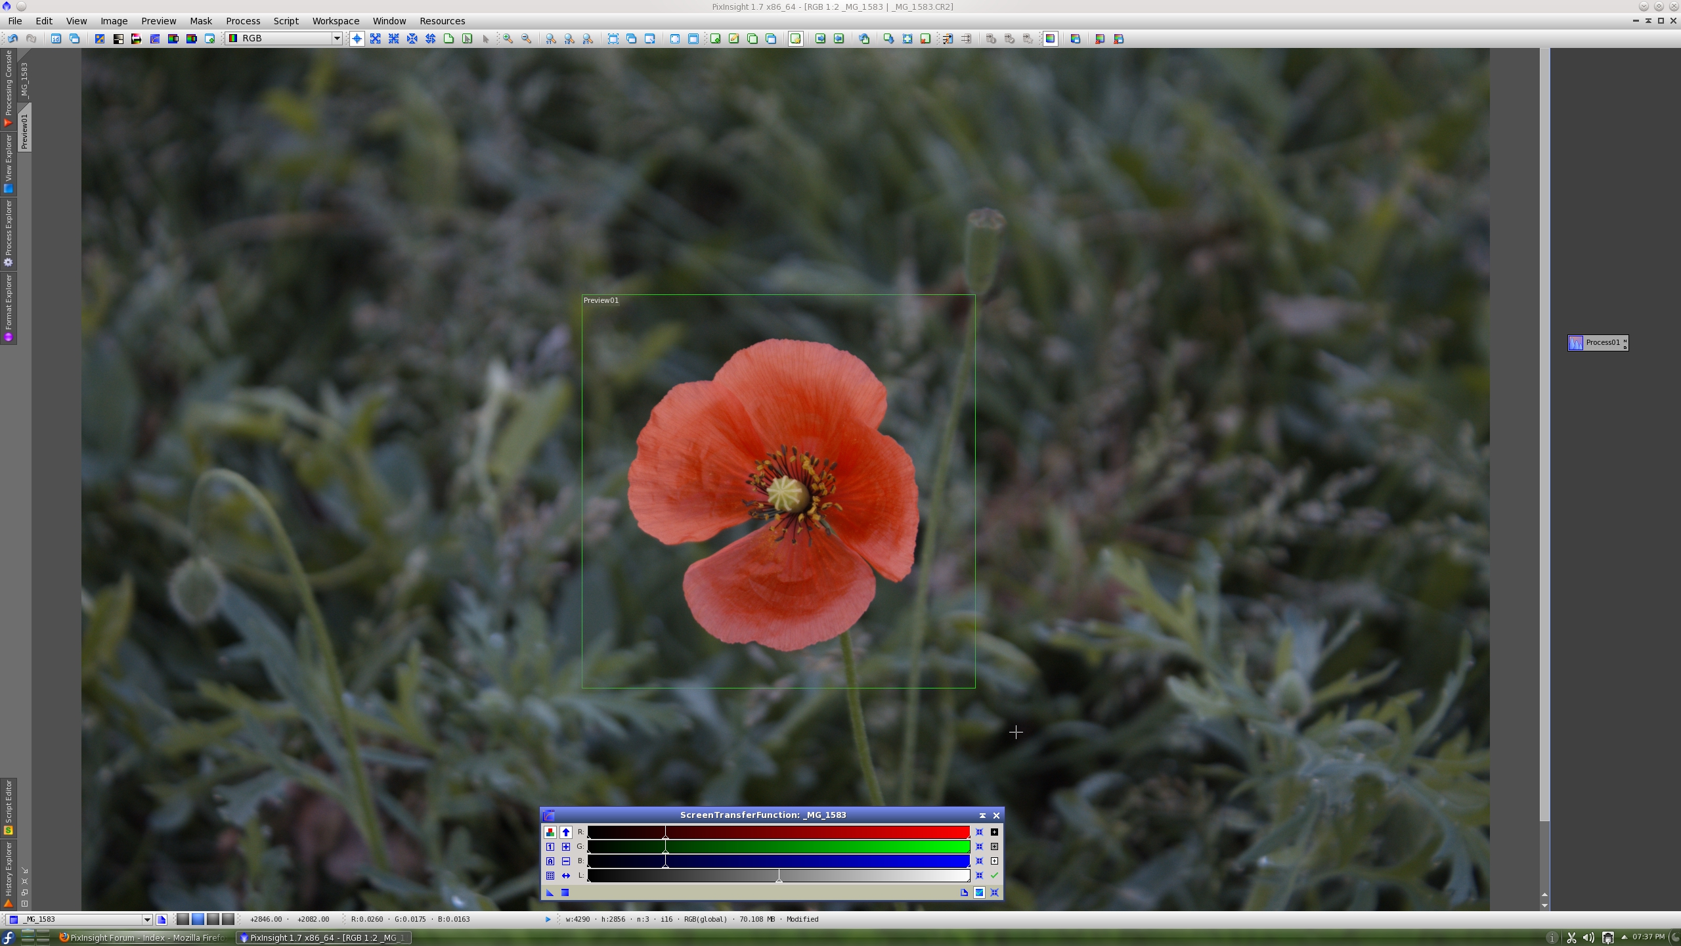This screenshot has height=946, width=1681.
Task: Open the _MG_1583 view selector in status bar
Action: pos(80,920)
